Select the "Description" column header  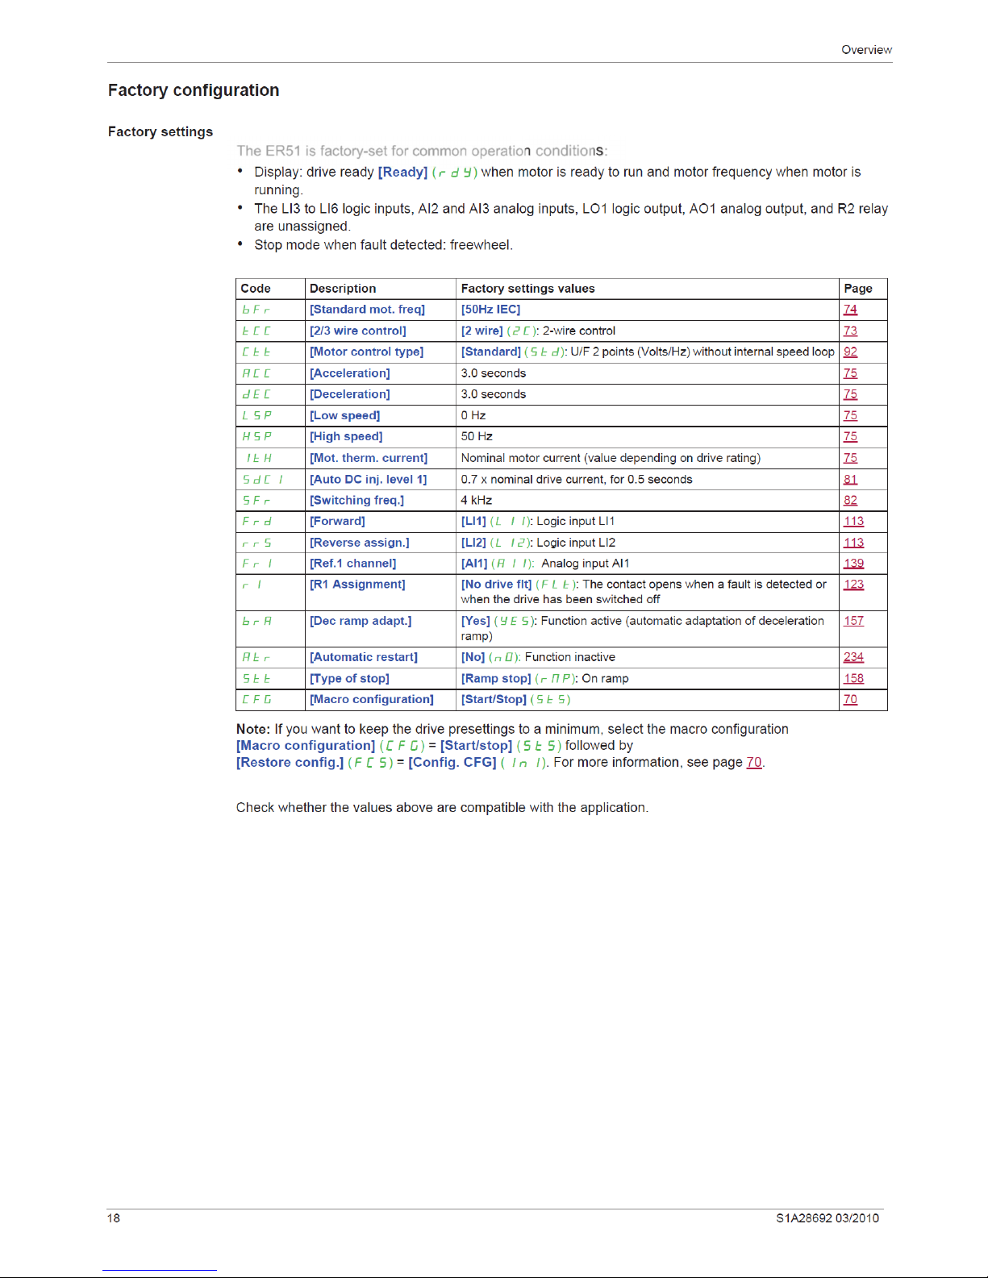[x=343, y=289]
